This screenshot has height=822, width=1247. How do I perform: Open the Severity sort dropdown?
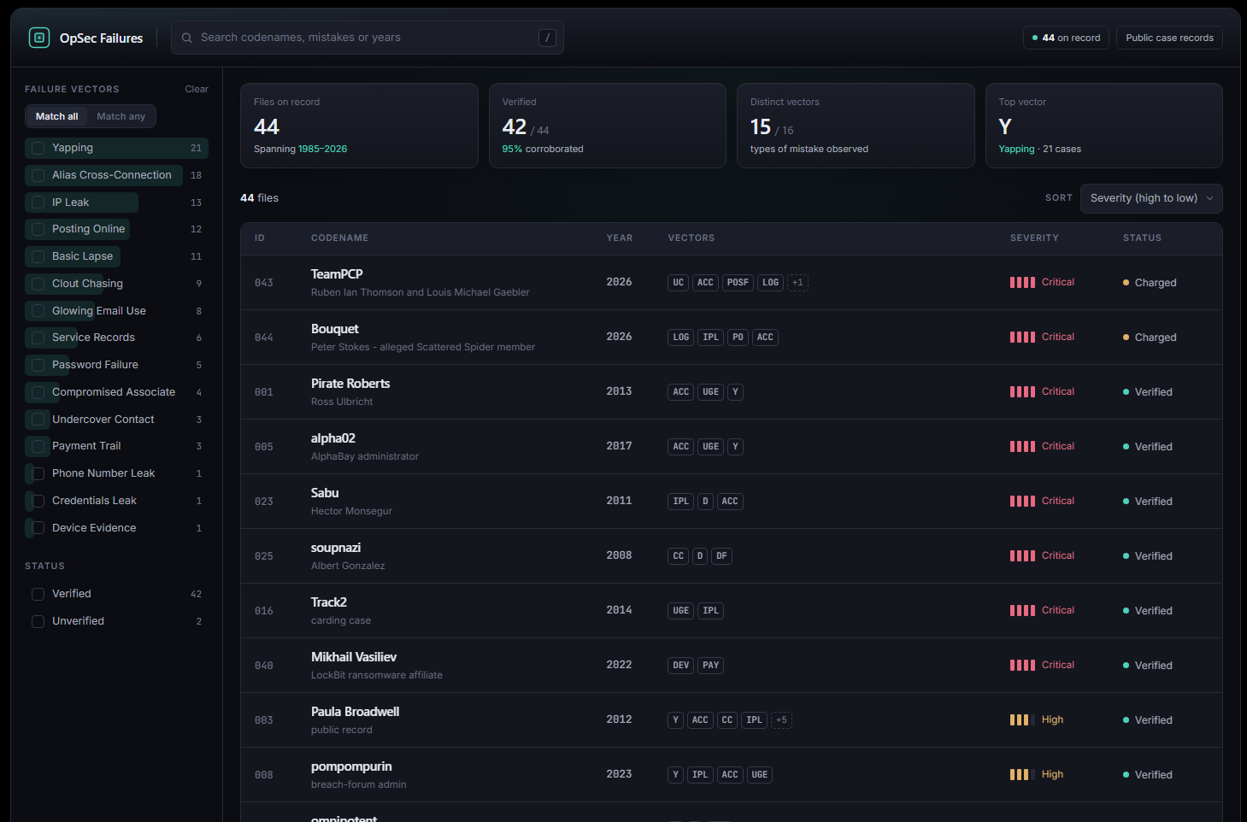point(1151,198)
